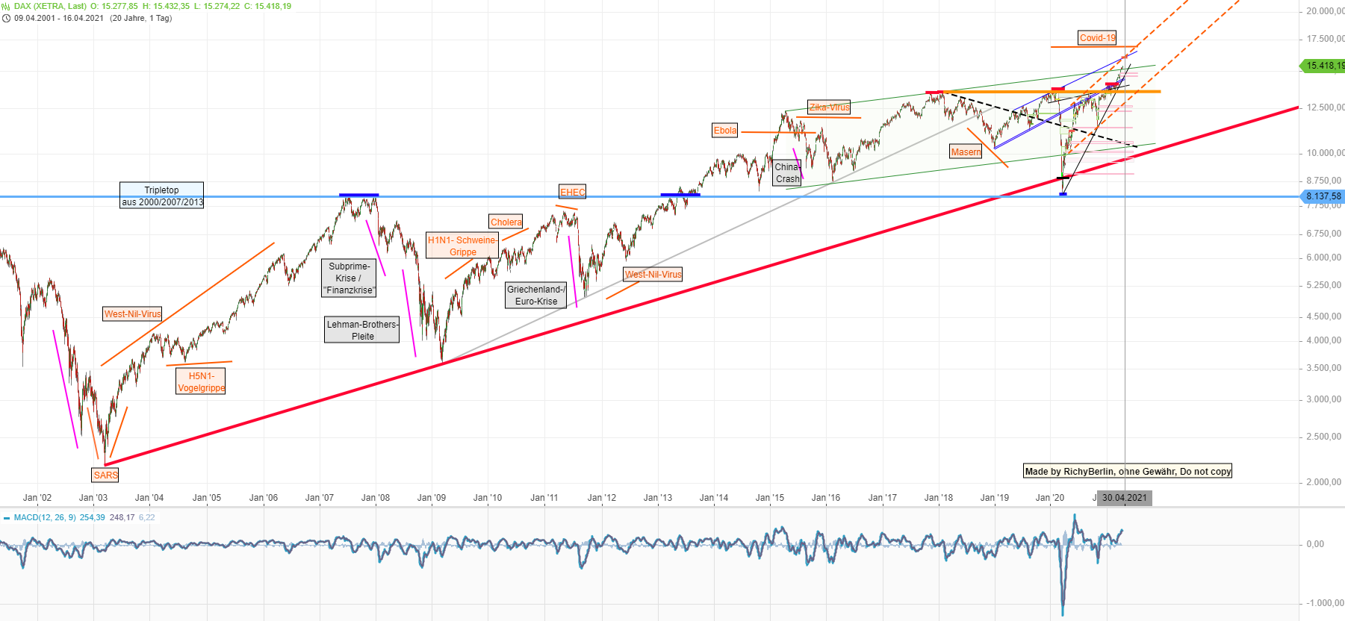Click the Zika-Virus annotation label

[829, 107]
